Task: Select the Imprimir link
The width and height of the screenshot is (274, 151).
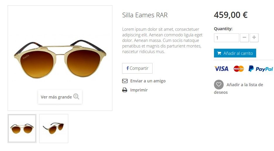Action: pos(139,90)
